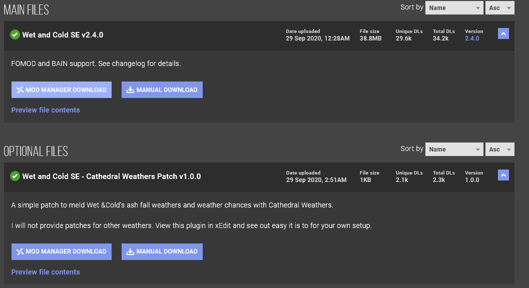Open the 2.4.0 version link

click(x=472, y=38)
